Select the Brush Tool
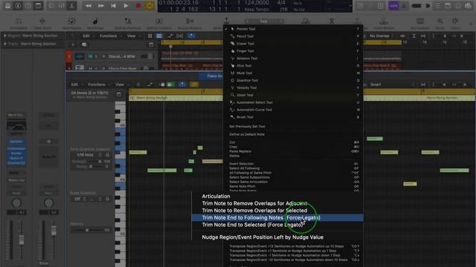Screen dimensions: 476x267 pyautogui.click(x=293, y=117)
